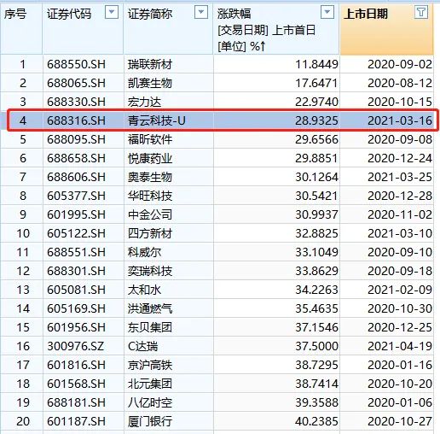Click cell value 30.5421

(316, 196)
